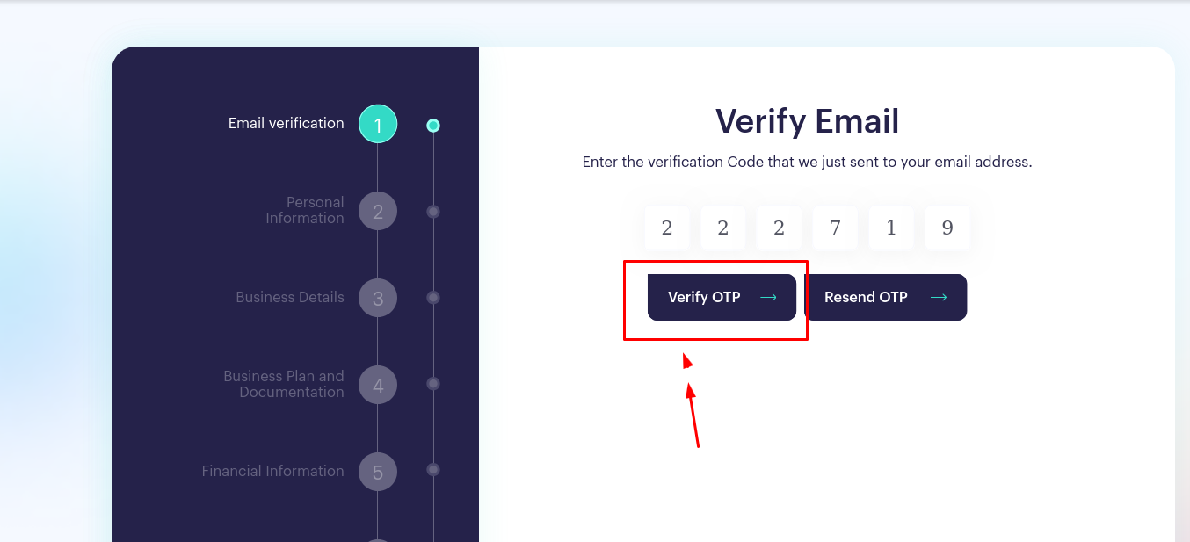This screenshot has width=1190, height=542.
Task: Click the active teal progress dot
Action: pyautogui.click(x=433, y=126)
